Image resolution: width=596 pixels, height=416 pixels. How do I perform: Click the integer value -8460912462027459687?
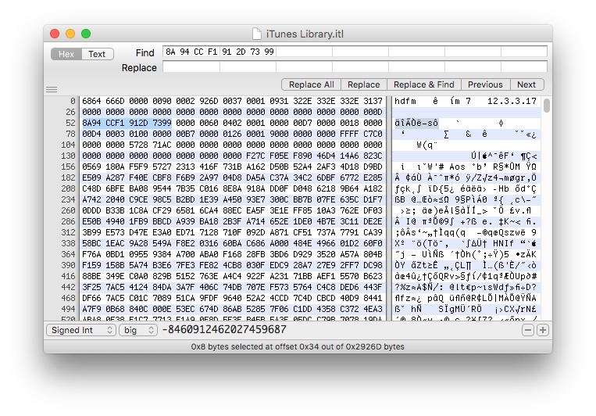click(224, 329)
